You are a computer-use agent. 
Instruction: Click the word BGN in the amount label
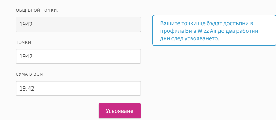coord(39,74)
